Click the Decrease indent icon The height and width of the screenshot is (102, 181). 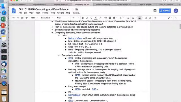pyautogui.click(x=146, y=18)
